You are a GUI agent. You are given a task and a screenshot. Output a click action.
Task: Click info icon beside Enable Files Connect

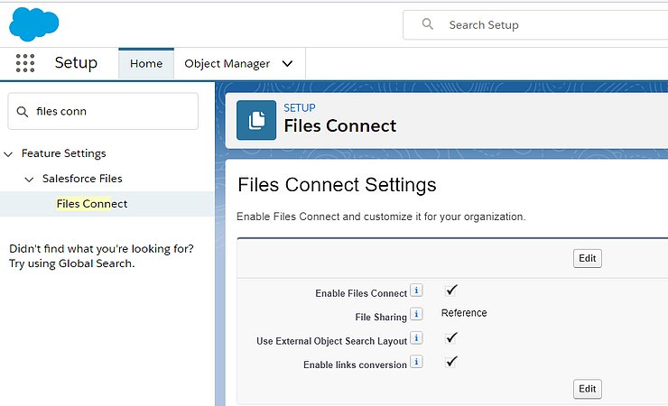coord(416,291)
